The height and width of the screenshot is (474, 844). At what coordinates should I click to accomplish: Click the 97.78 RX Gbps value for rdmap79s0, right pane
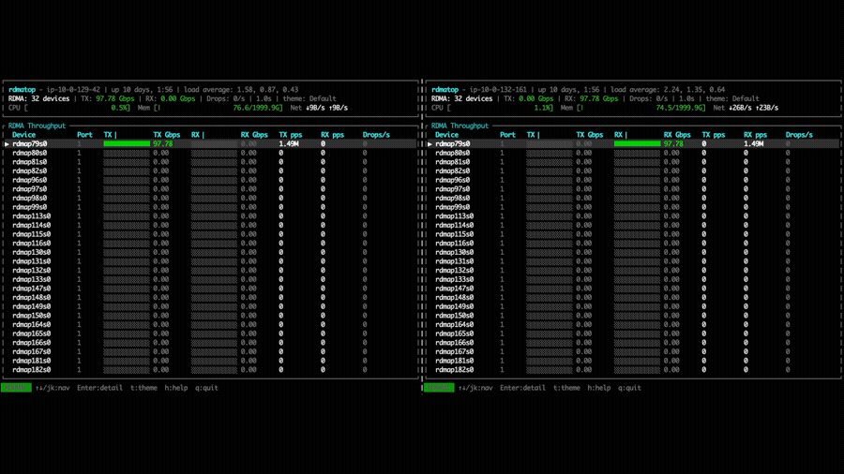click(x=673, y=144)
